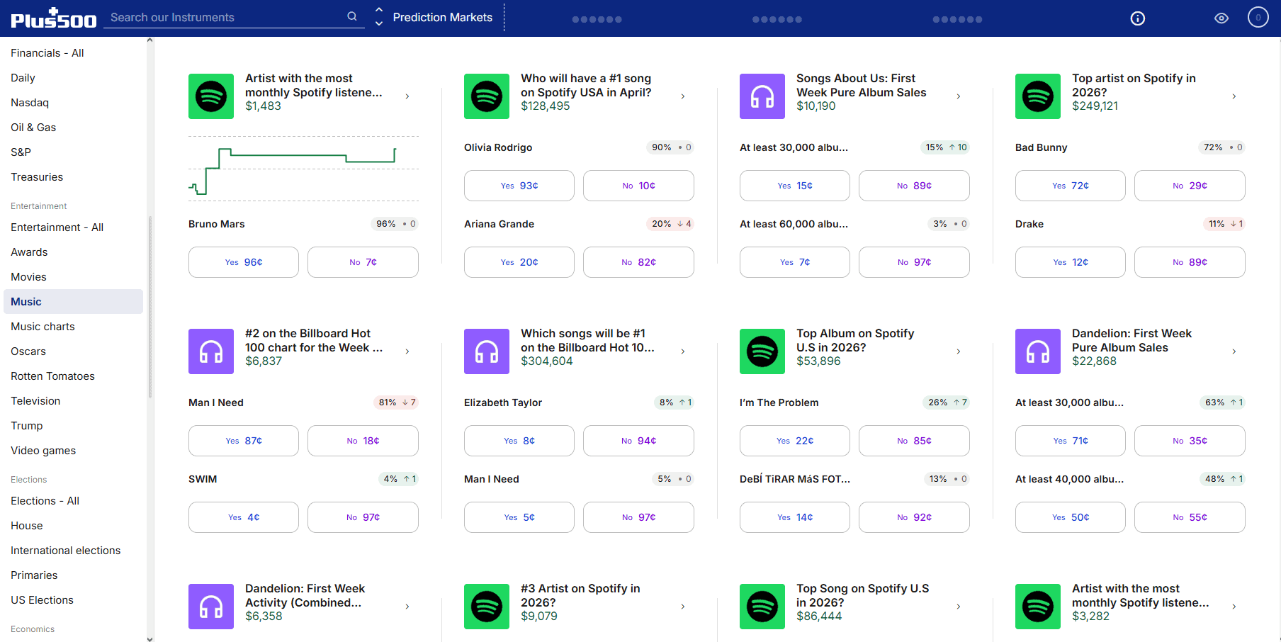
Task: Click the search magnifier icon
Action: pos(352,16)
